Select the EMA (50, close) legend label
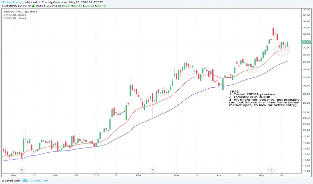 [x=15, y=18]
